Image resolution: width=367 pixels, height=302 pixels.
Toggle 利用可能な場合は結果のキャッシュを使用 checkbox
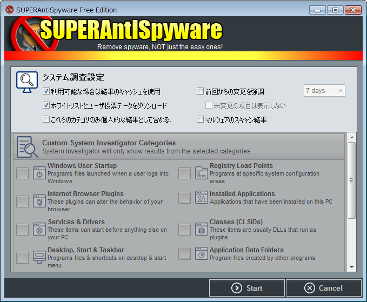46,91
